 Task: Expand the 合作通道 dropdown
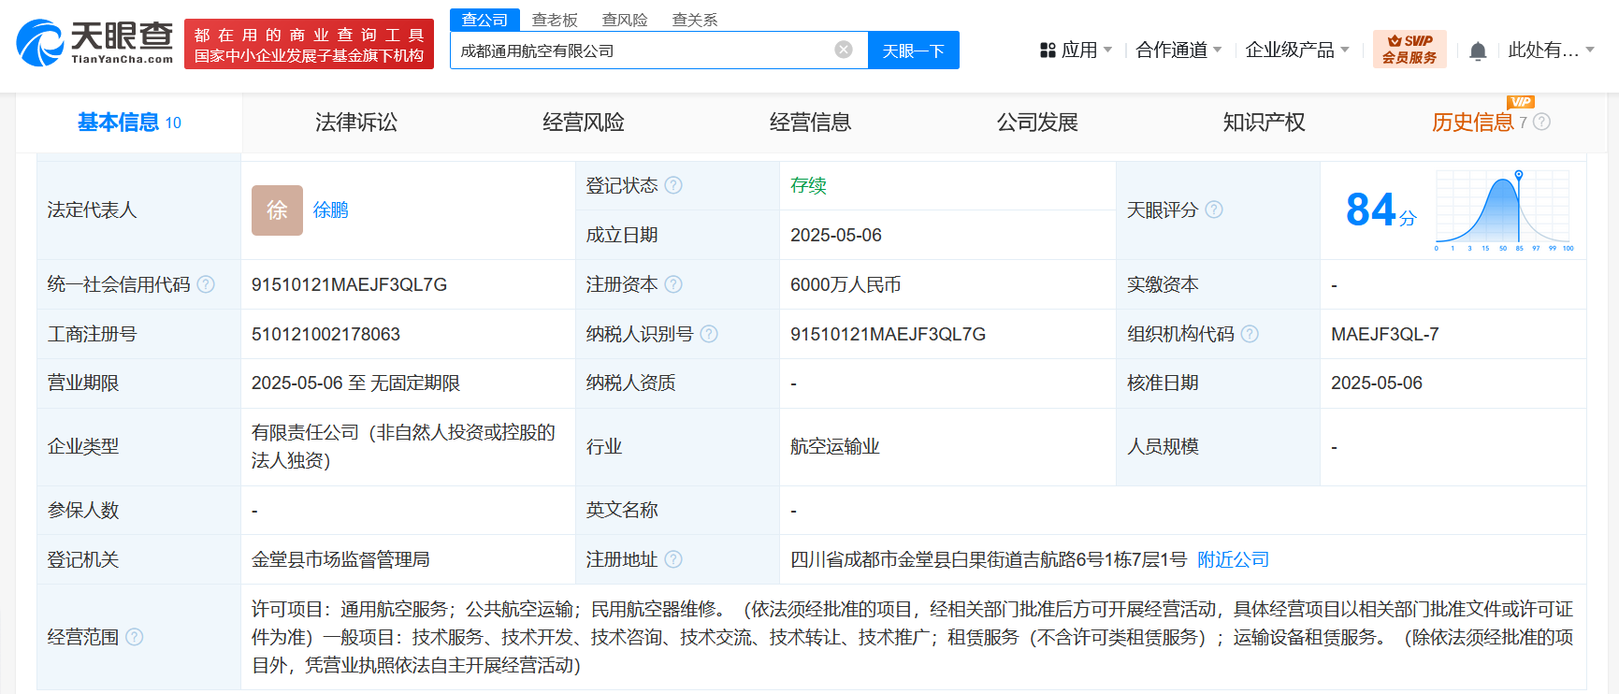(1178, 50)
